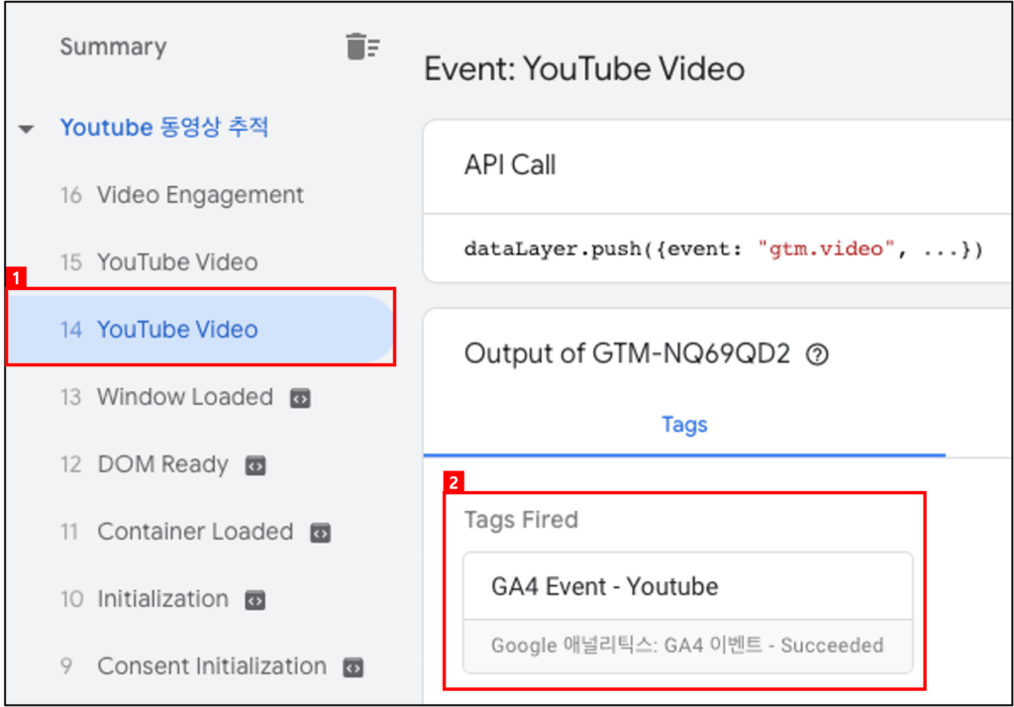Click the Event: YouTube Video title
This screenshot has height=707, width=1014.
coord(584,68)
